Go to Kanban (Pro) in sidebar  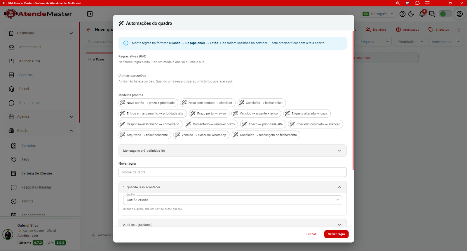click(x=40, y=61)
